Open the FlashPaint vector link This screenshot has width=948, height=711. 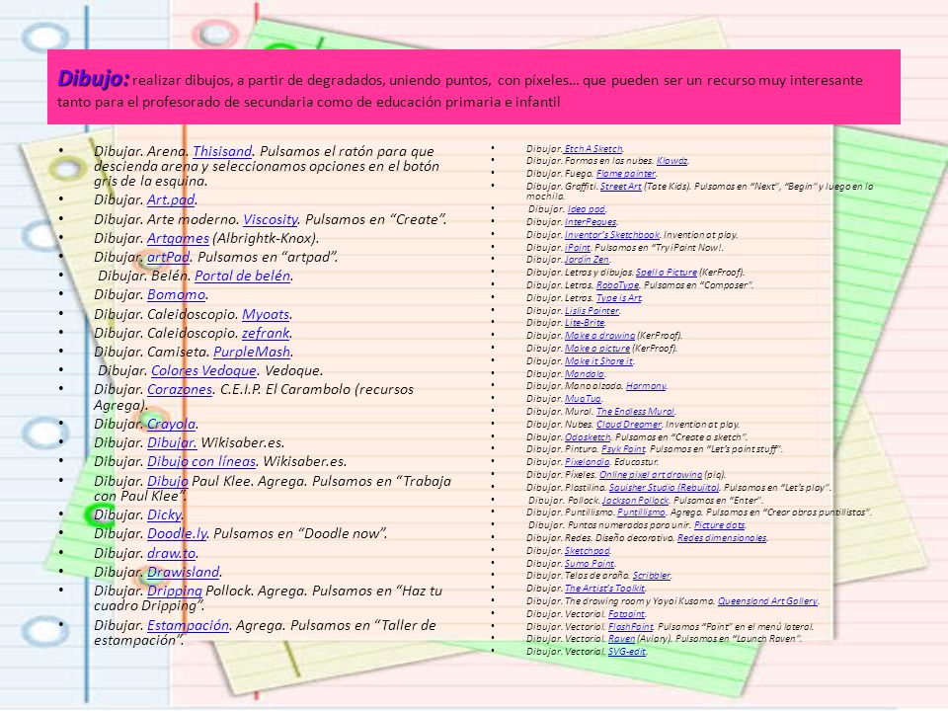click(x=631, y=627)
